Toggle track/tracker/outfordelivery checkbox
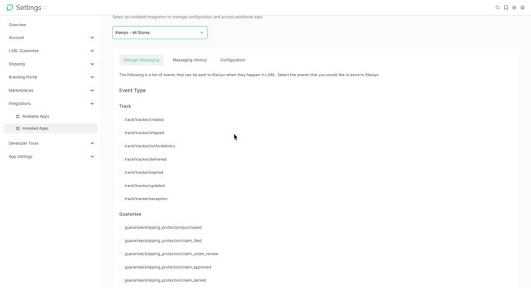Image resolution: width=531 pixels, height=288 pixels. (121, 146)
